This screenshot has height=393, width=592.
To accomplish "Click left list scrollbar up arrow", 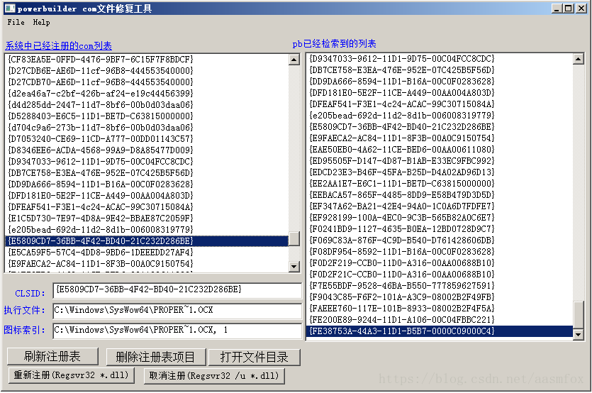I will (294, 60).
